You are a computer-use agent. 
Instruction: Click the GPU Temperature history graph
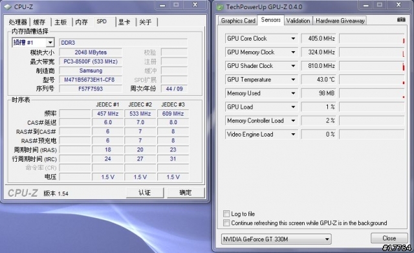point(372,80)
